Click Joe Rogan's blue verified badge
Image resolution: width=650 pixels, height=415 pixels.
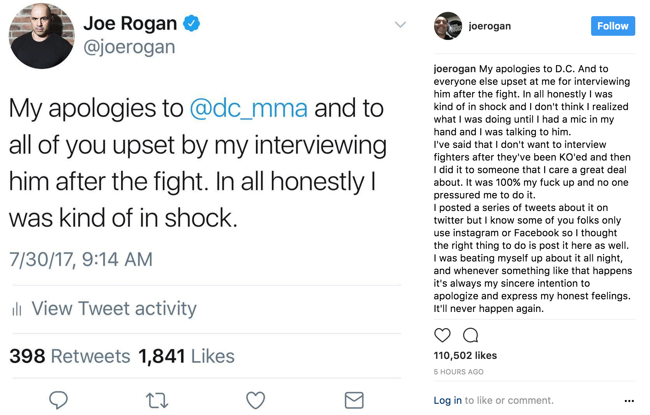click(191, 23)
